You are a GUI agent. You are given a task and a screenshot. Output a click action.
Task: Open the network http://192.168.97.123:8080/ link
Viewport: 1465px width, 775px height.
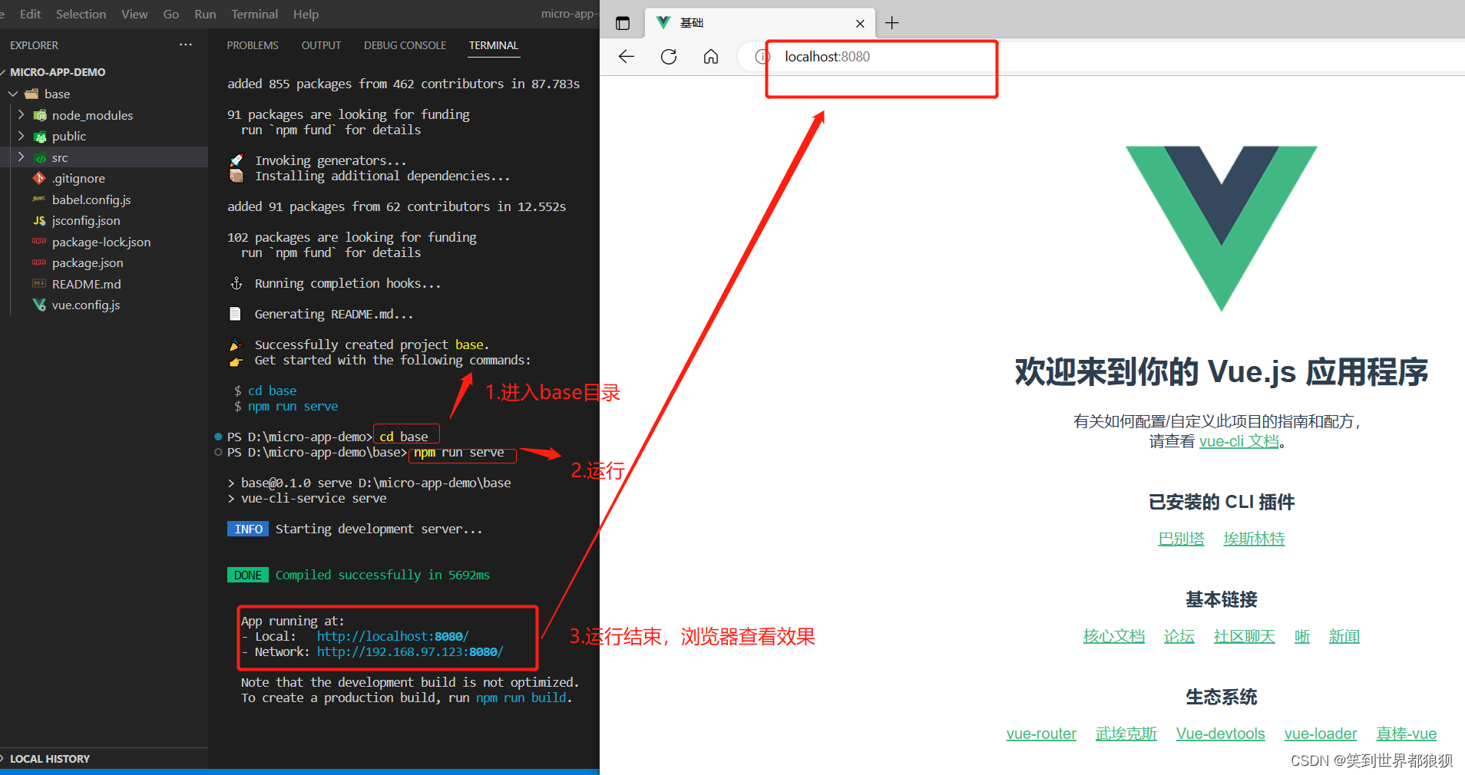click(410, 651)
